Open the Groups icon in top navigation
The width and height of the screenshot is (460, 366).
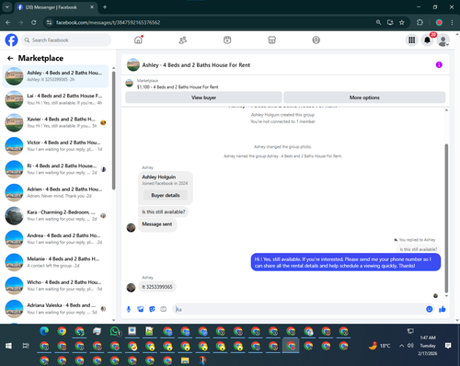pyautogui.click(x=316, y=40)
